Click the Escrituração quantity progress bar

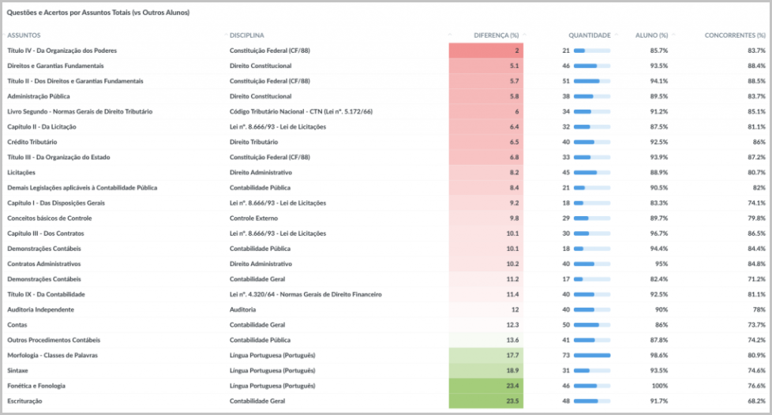pos(592,402)
